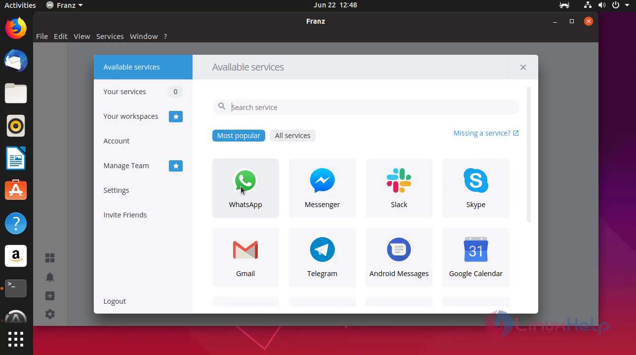Add the WhatsApp service
This screenshot has width=636, height=355.
coord(245,188)
